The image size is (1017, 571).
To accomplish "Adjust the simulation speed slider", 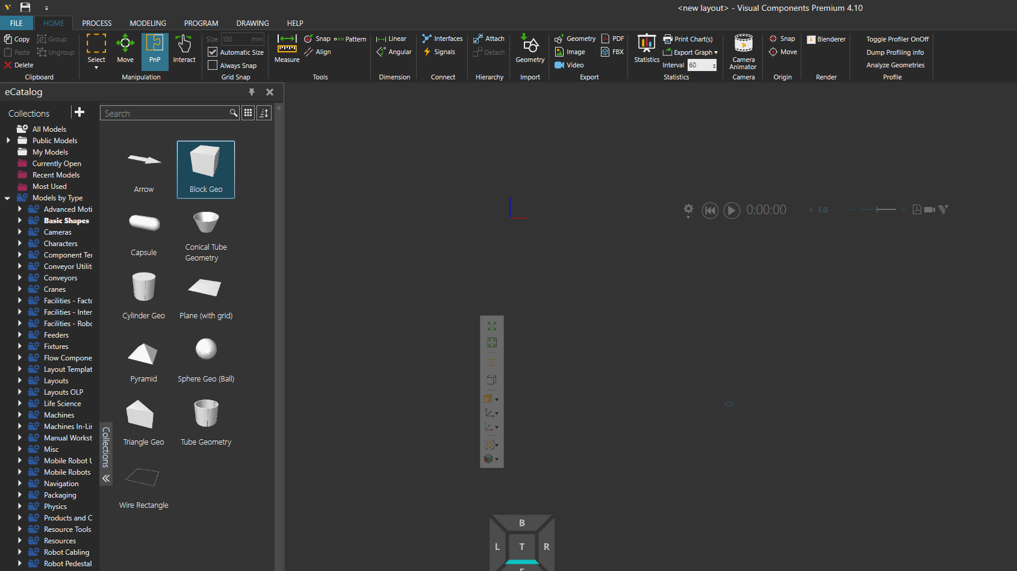I will pyautogui.click(x=877, y=209).
